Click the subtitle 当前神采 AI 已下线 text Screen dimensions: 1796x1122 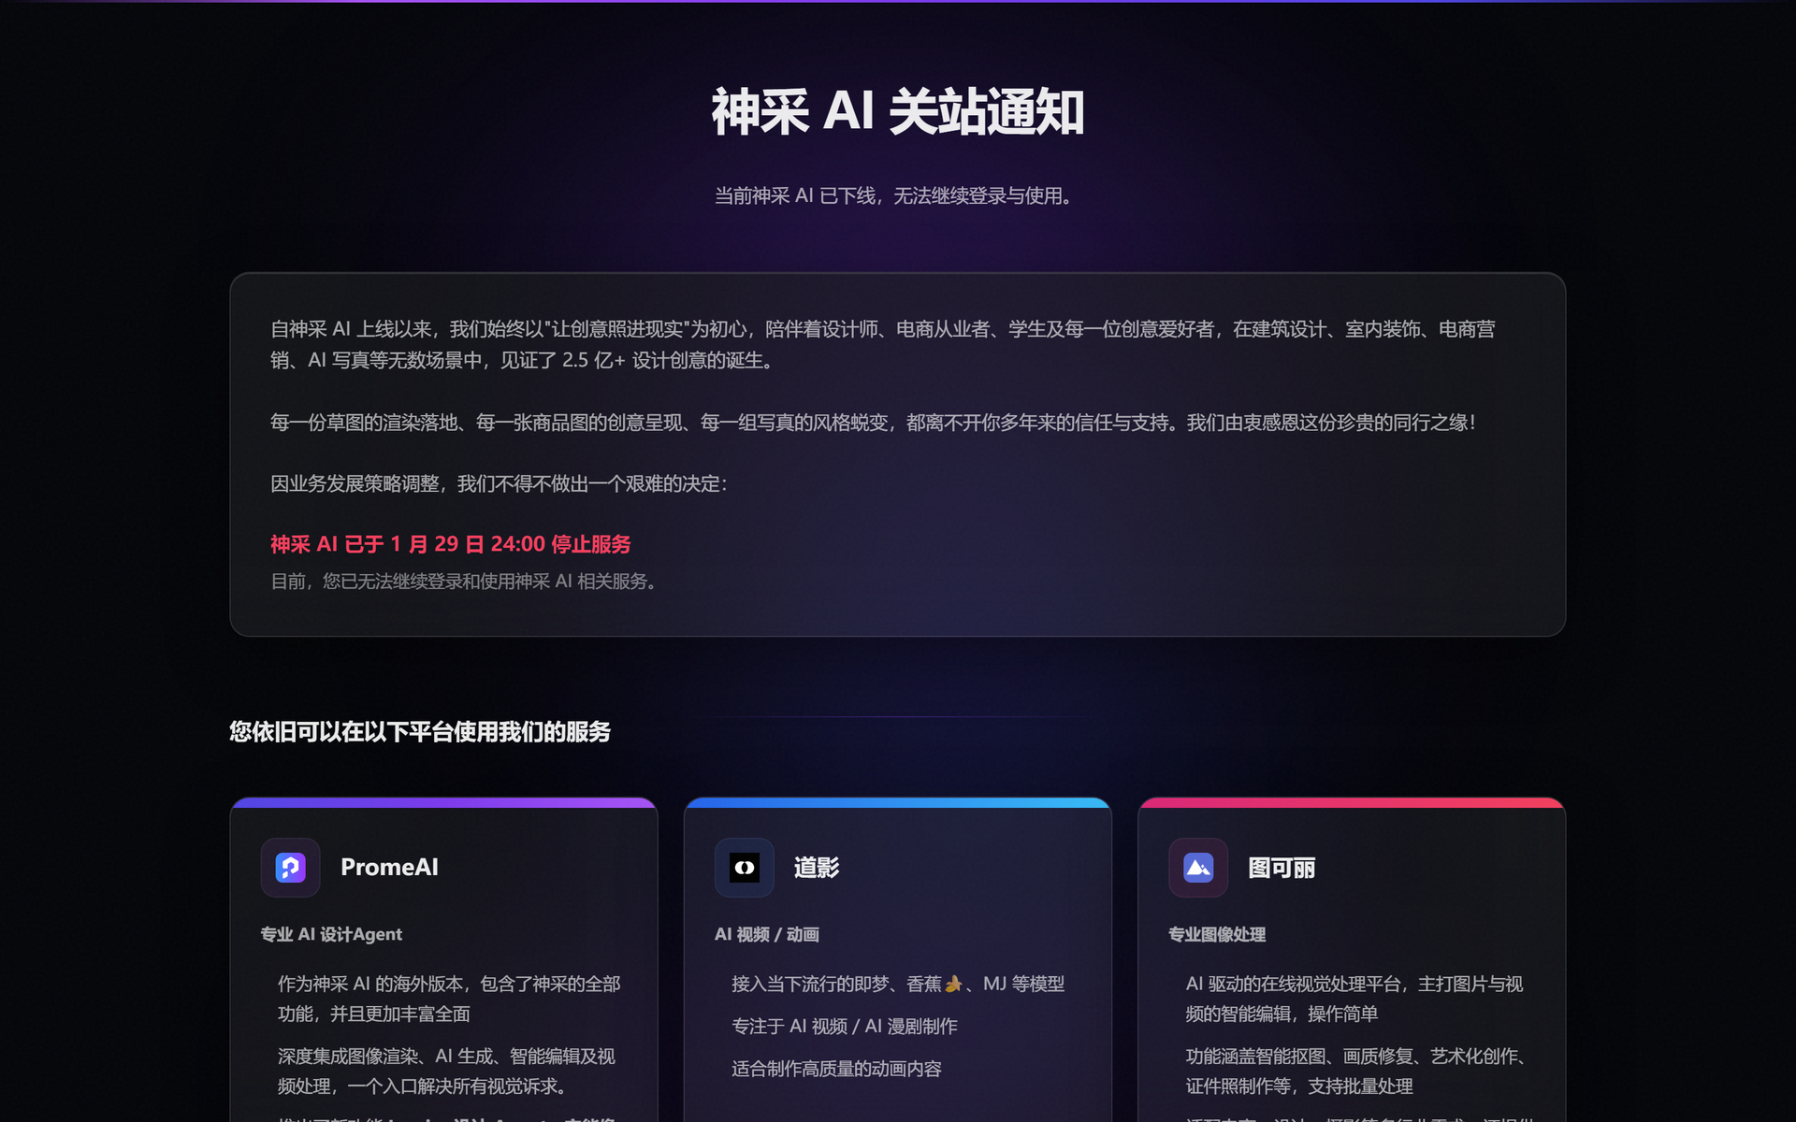coord(895,195)
